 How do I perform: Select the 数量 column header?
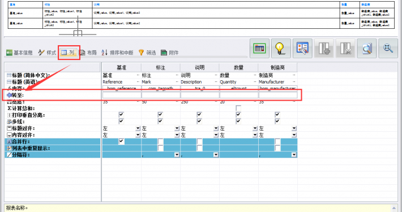pos(238,68)
